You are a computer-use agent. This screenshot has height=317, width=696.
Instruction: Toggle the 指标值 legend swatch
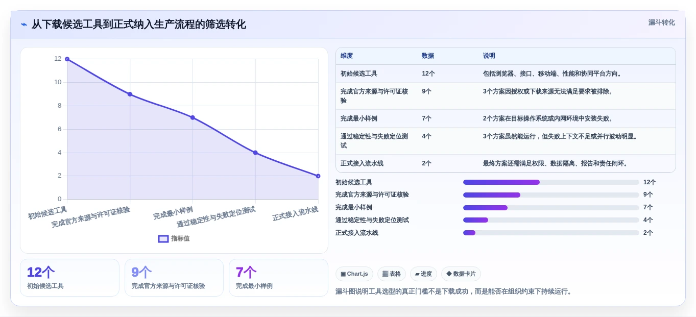163,238
